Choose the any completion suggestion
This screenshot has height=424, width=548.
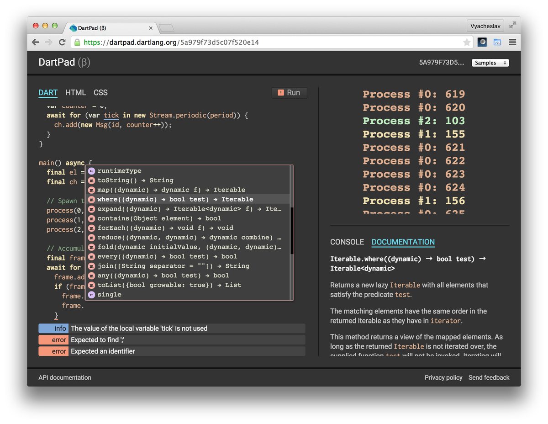(188, 276)
